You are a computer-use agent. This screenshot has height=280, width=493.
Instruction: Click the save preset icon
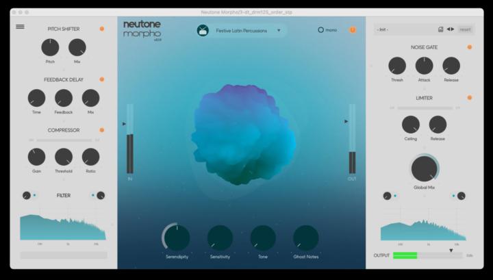[x=440, y=29]
